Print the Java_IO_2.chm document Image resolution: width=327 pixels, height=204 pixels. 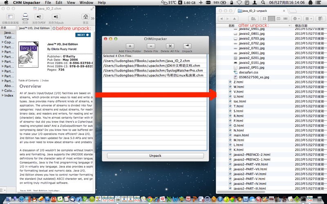pos(25,17)
